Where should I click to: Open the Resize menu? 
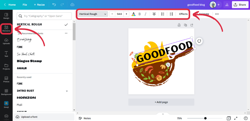click(x=39, y=5)
